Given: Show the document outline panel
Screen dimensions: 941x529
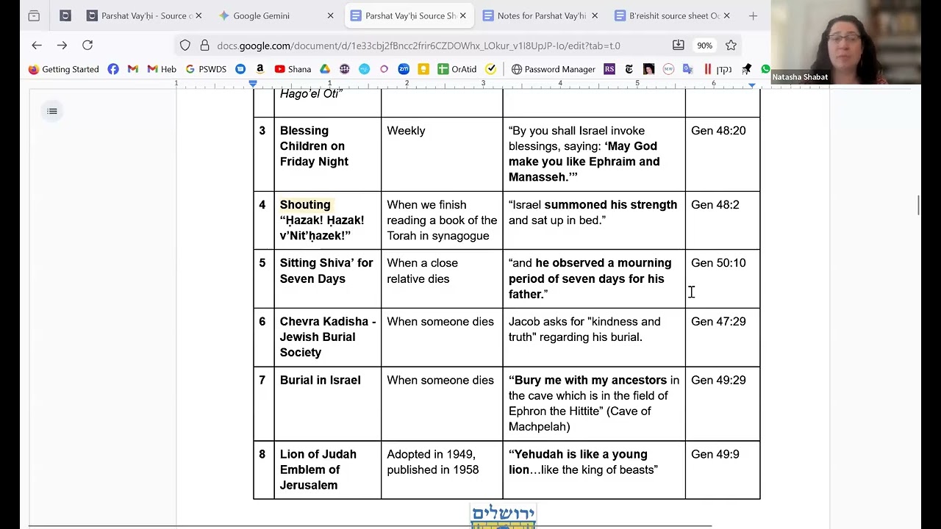Looking at the screenshot, I should pos(52,112).
